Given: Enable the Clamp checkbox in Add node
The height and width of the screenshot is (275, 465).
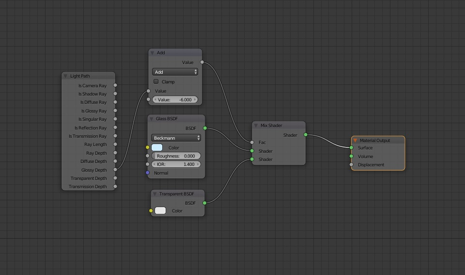Looking at the screenshot, I should pyautogui.click(x=156, y=81).
